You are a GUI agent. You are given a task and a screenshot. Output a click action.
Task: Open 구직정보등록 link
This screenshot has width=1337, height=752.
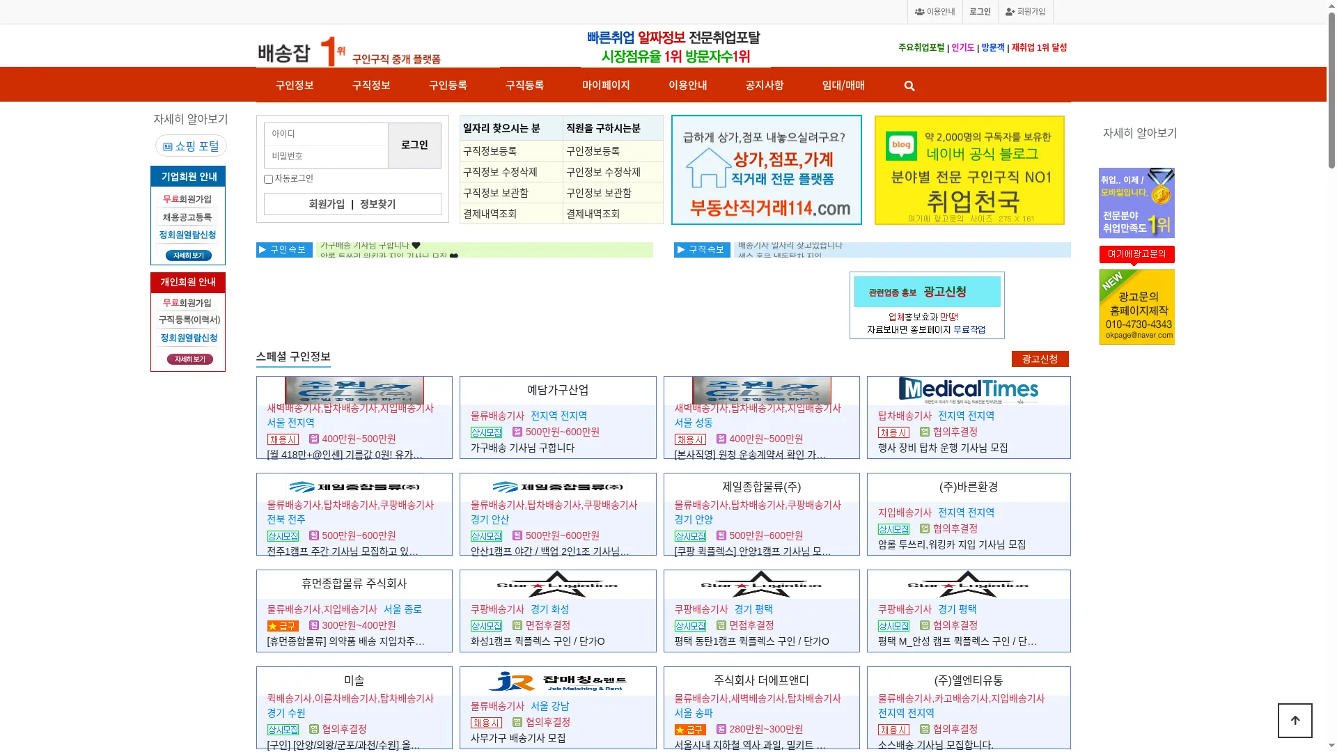(490, 151)
